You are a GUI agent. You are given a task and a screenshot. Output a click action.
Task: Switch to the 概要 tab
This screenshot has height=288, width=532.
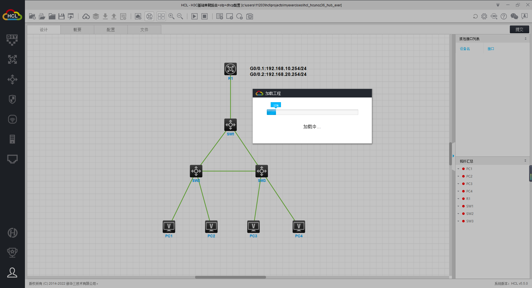[77, 30]
